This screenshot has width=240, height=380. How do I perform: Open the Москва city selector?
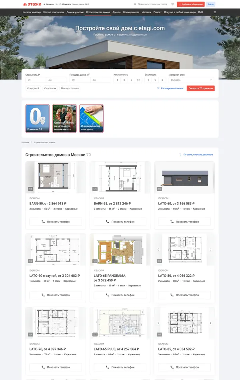48,4
